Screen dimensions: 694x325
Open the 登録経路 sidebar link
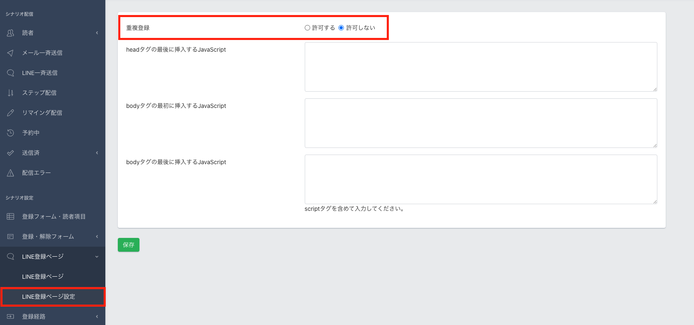click(x=34, y=317)
